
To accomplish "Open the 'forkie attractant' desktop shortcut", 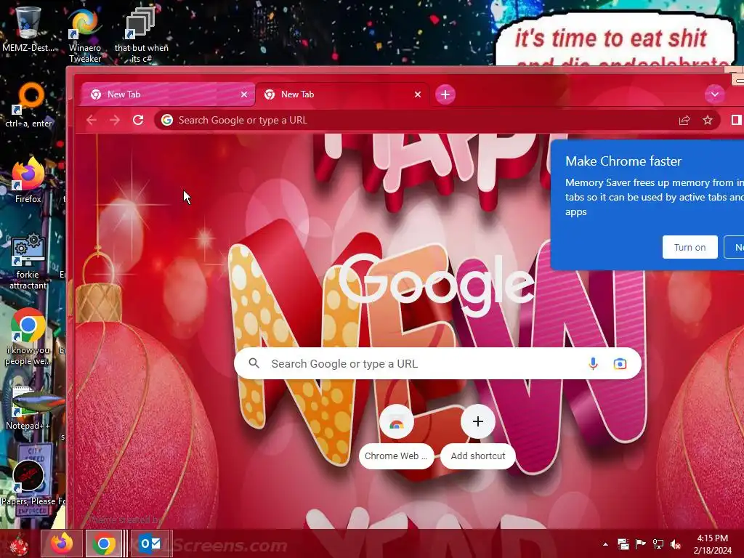I will coord(28,261).
